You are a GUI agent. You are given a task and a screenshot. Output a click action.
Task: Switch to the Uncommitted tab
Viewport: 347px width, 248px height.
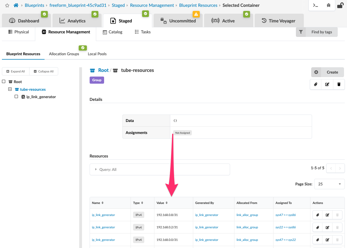(x=179, y=21)
